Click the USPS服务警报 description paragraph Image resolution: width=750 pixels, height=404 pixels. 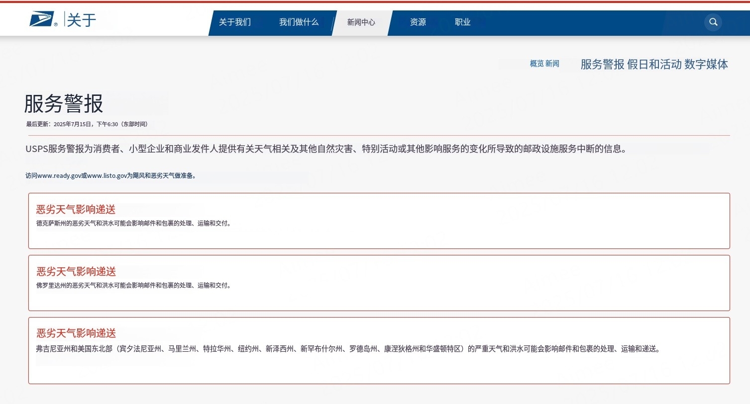(x=327, y=149)
